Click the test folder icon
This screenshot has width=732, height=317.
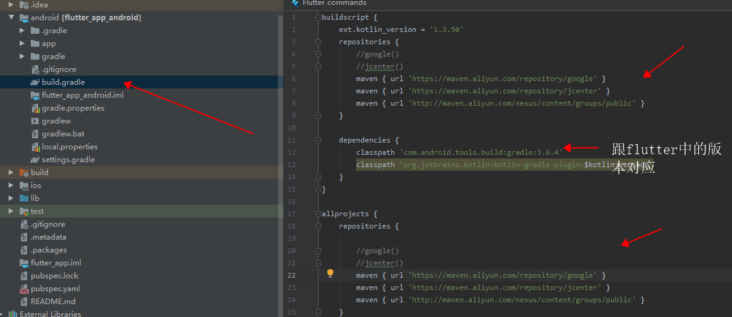click(x=24, y=211)
